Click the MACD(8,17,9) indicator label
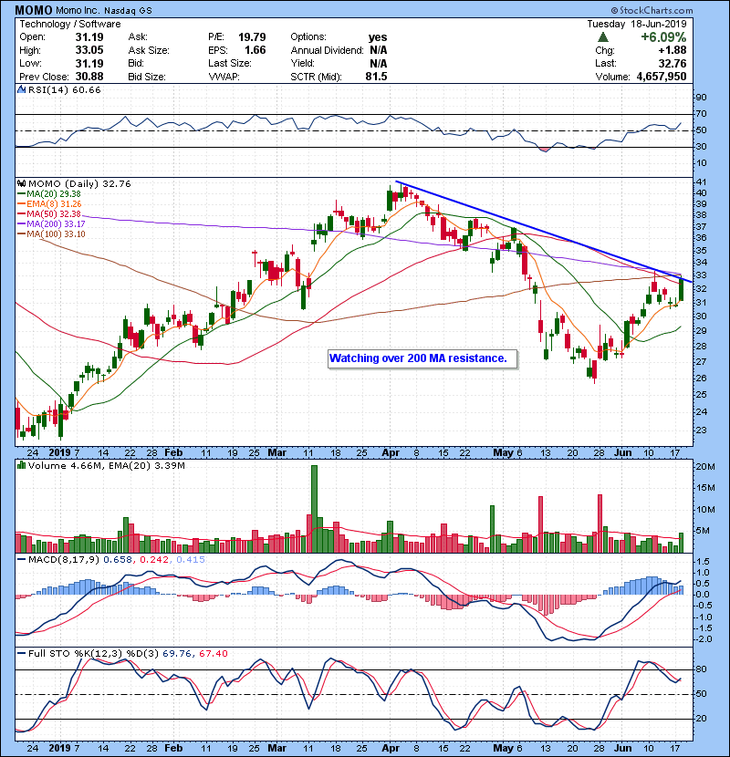 point(64,560)
